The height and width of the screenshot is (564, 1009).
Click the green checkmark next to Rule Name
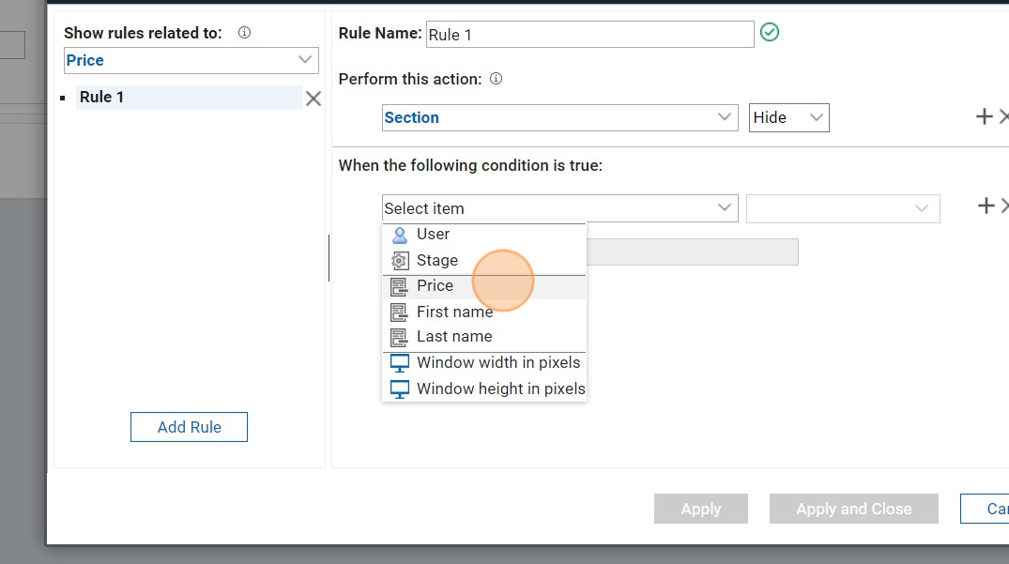[770, 33]
